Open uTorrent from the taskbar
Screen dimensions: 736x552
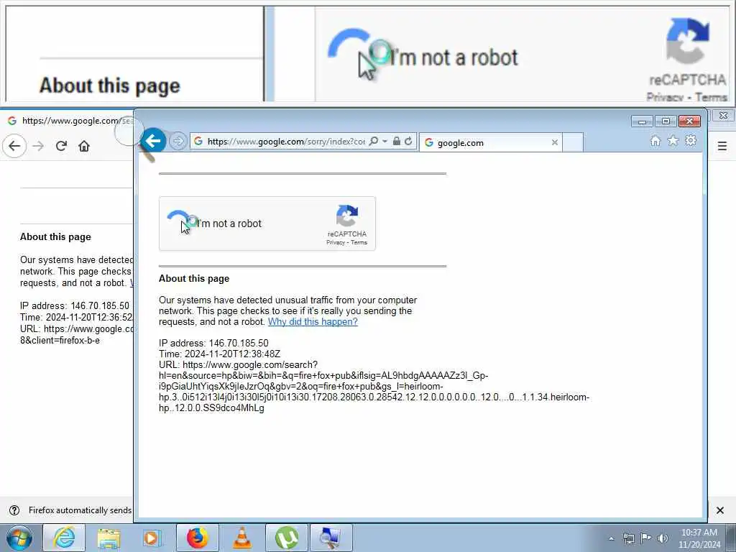[286, 538]
